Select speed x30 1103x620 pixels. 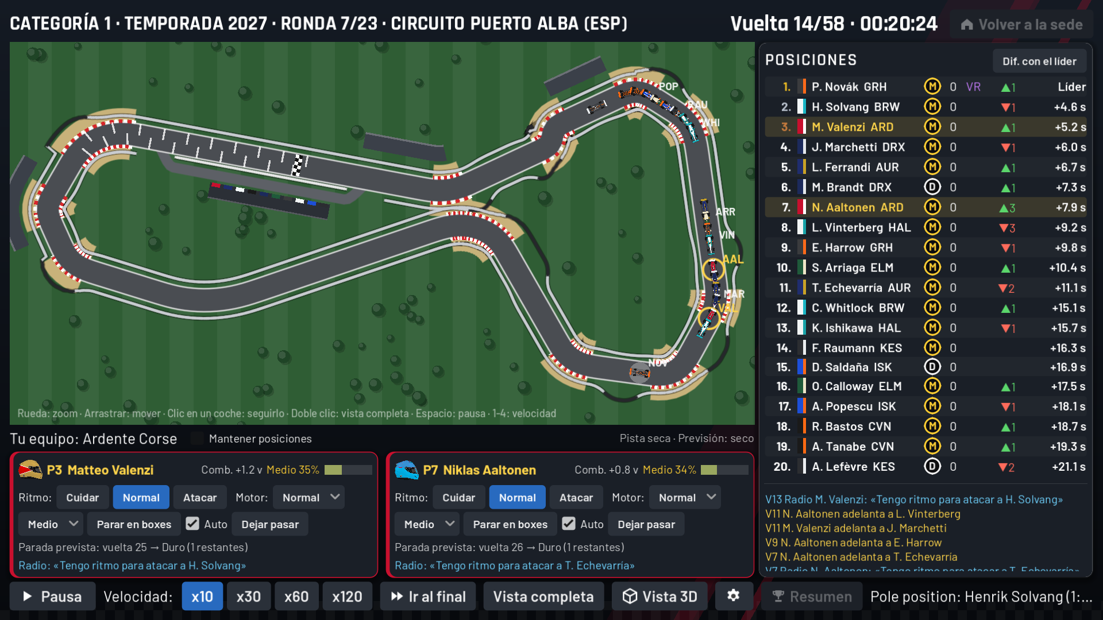point(249,596)
